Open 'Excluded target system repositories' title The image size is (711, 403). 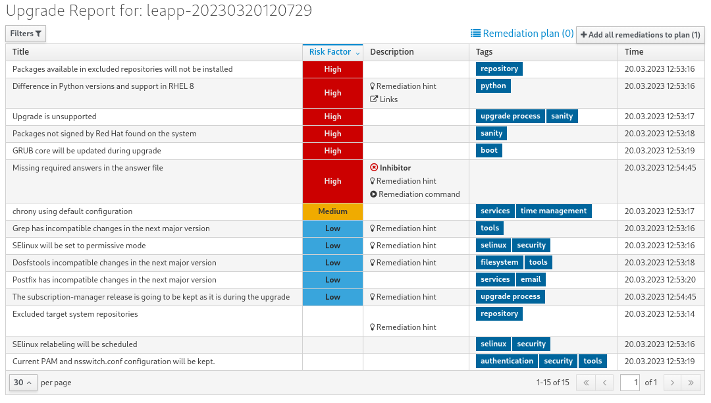(x=75, y=314)
